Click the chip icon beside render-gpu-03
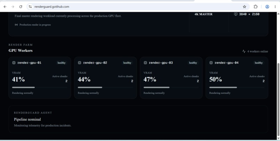This screenshot has width=280, height=141. tap(145, 63)
